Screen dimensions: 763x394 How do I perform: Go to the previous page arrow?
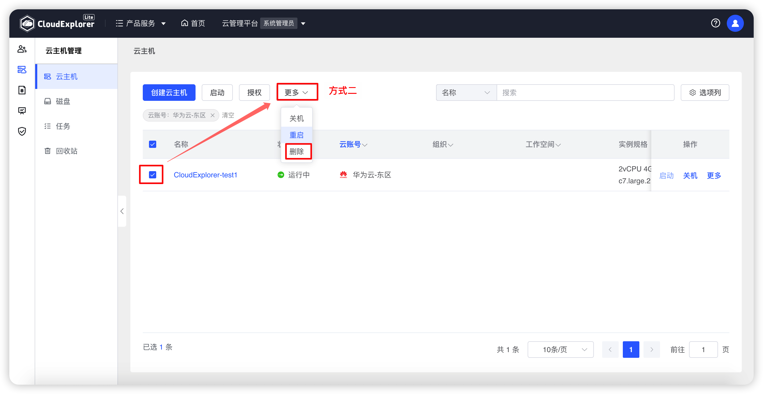tap(610, 349)
